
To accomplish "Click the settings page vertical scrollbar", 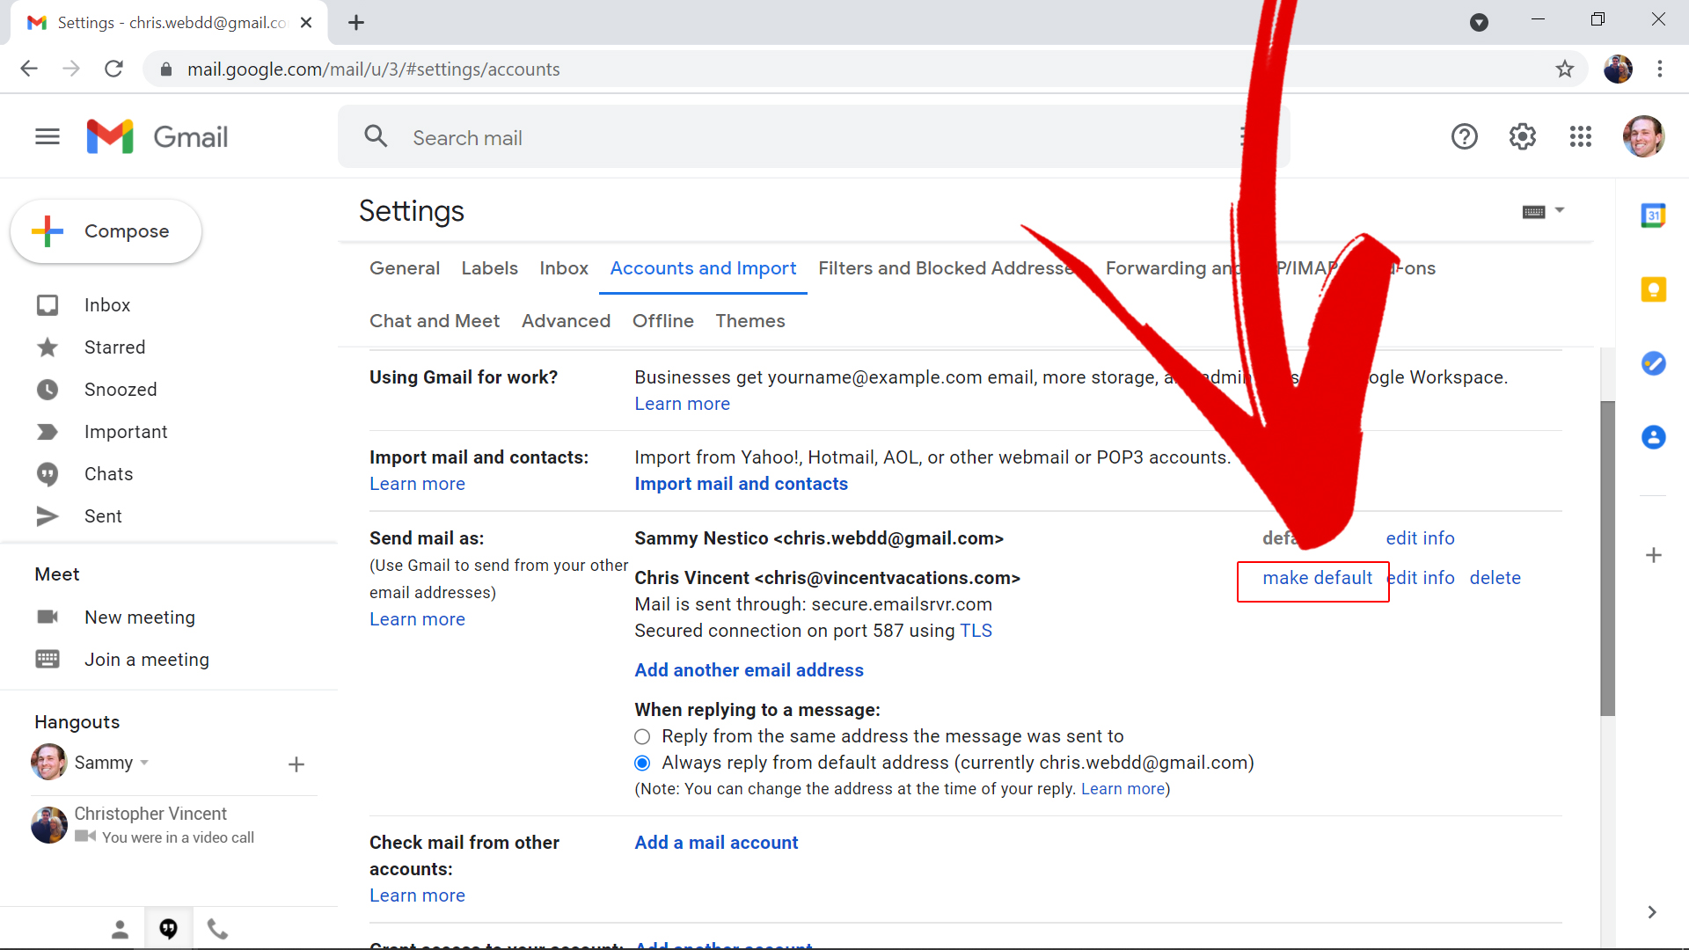I will 1607,559.
